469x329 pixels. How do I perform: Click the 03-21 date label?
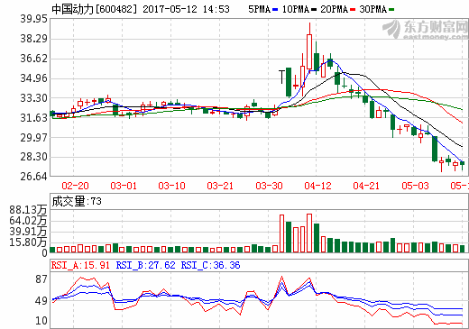(x=220, y=186)
